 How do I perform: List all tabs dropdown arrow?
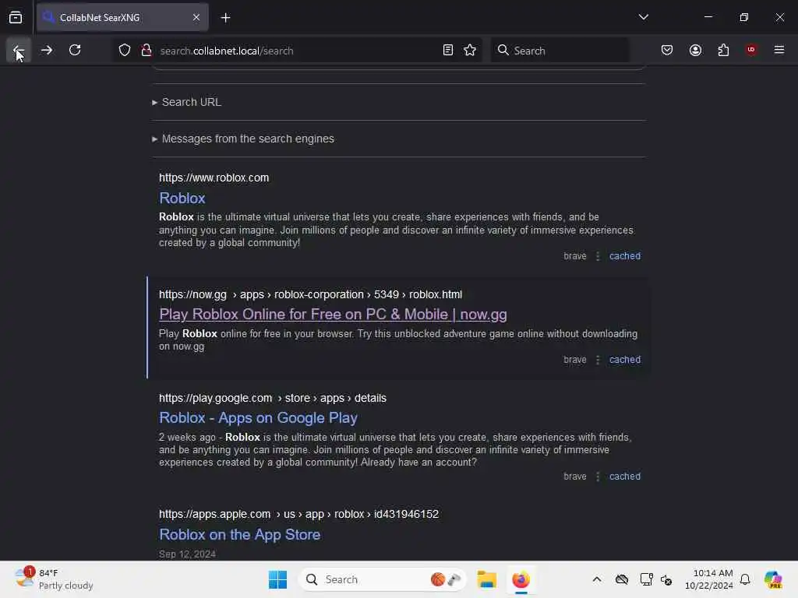pyautogui.click(x=643, y=17)
